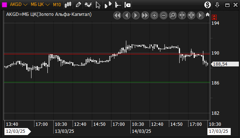The height and width of the screenshot is (138, 240).
Task: Select the pencil drawing tool
Action: tap(78, 5)
